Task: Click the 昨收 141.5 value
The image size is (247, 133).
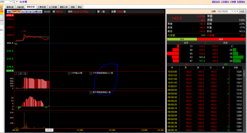Action: pyautogui.click(x=242, y=31)
